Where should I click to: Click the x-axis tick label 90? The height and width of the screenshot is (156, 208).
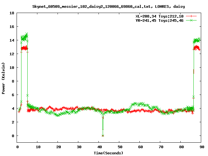click(x=202, y=147)
